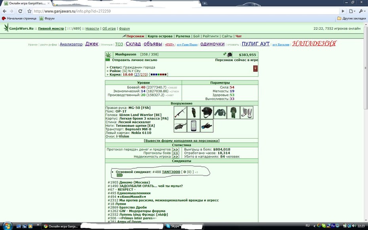Click the Джек quick link
Viewport: 368px width, 230px height.
click(x=92, y=44)
